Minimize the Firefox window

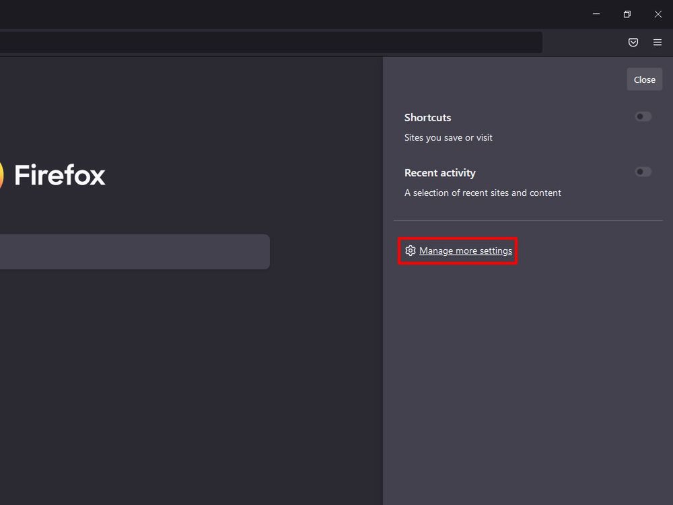click(596, 13)
